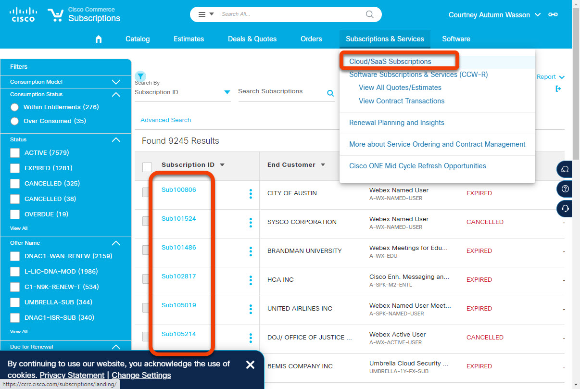Viewport: 580px width, 389px height.
Task: Switch to the Orders tab
Action: [311, 39]
